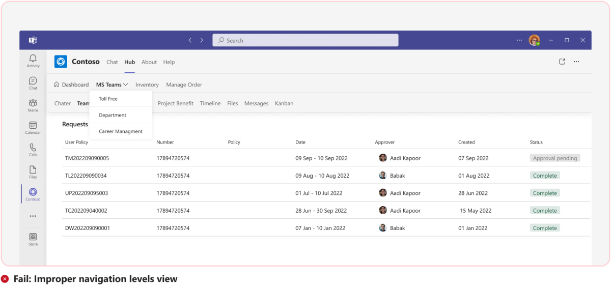
Task: Open Calls from the sidebar
Action: point(33,150)
